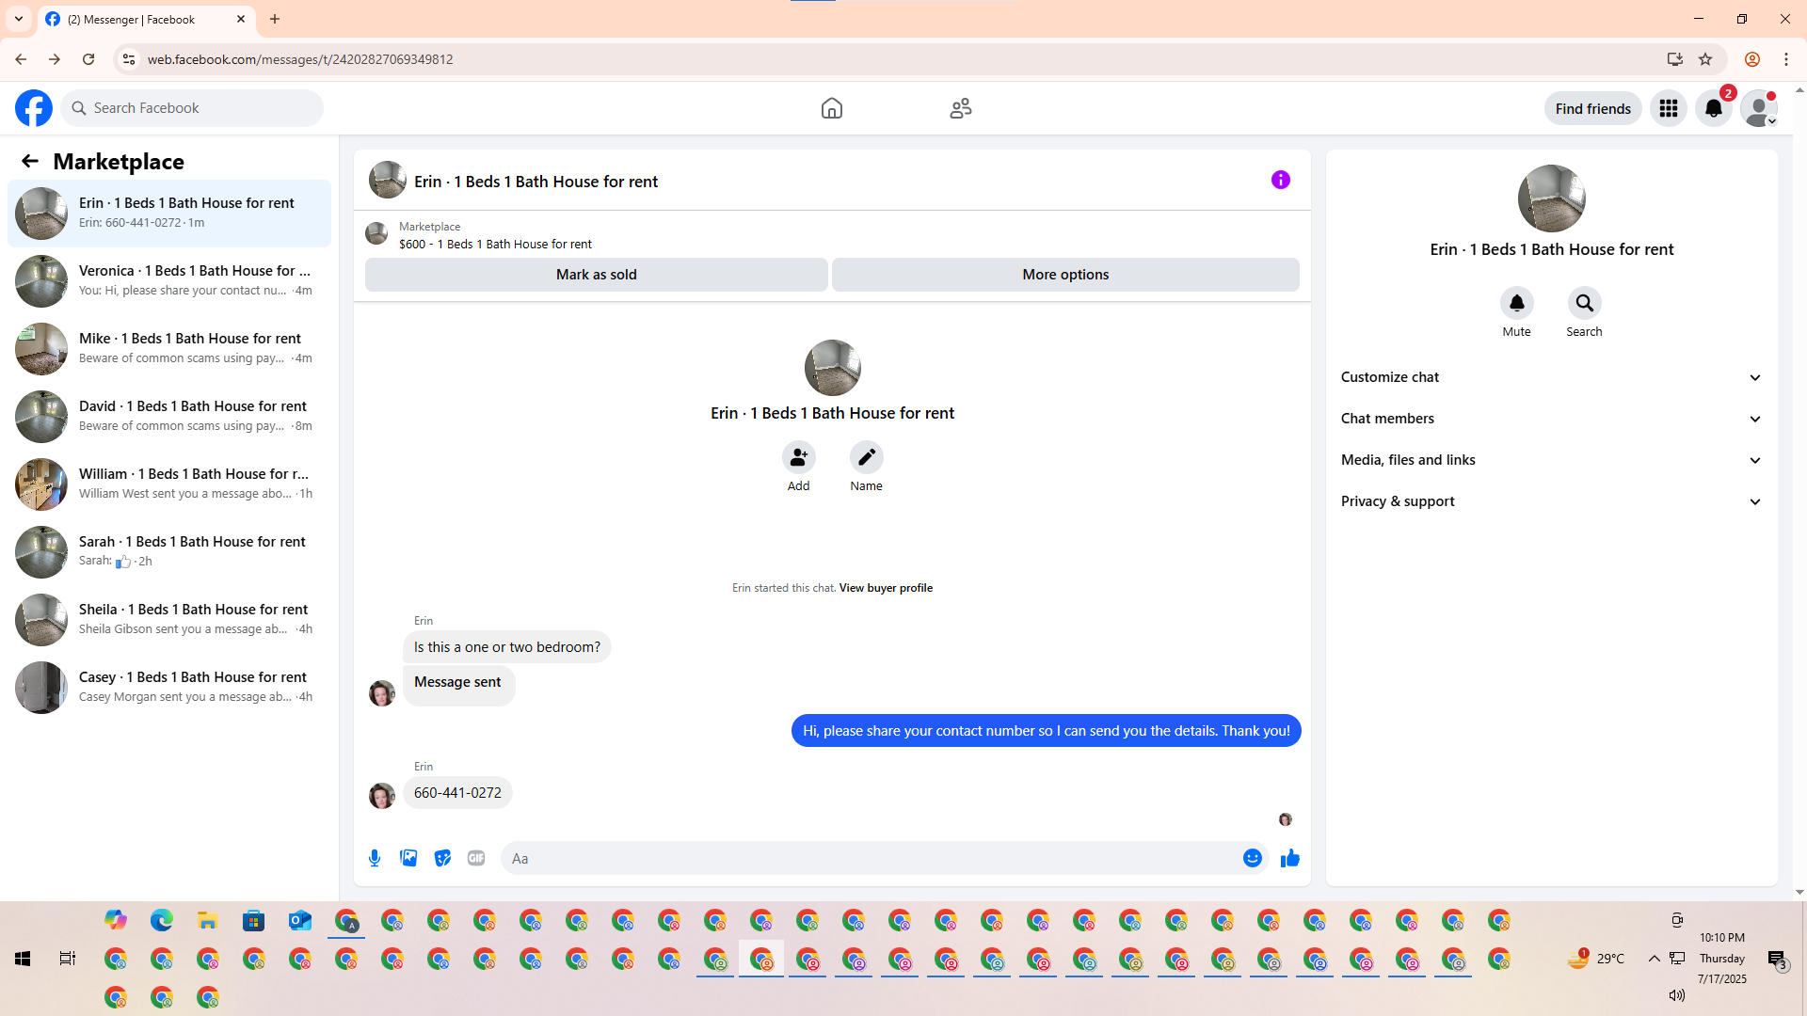
Task: View site information in address bar
Action: (129, 59)
